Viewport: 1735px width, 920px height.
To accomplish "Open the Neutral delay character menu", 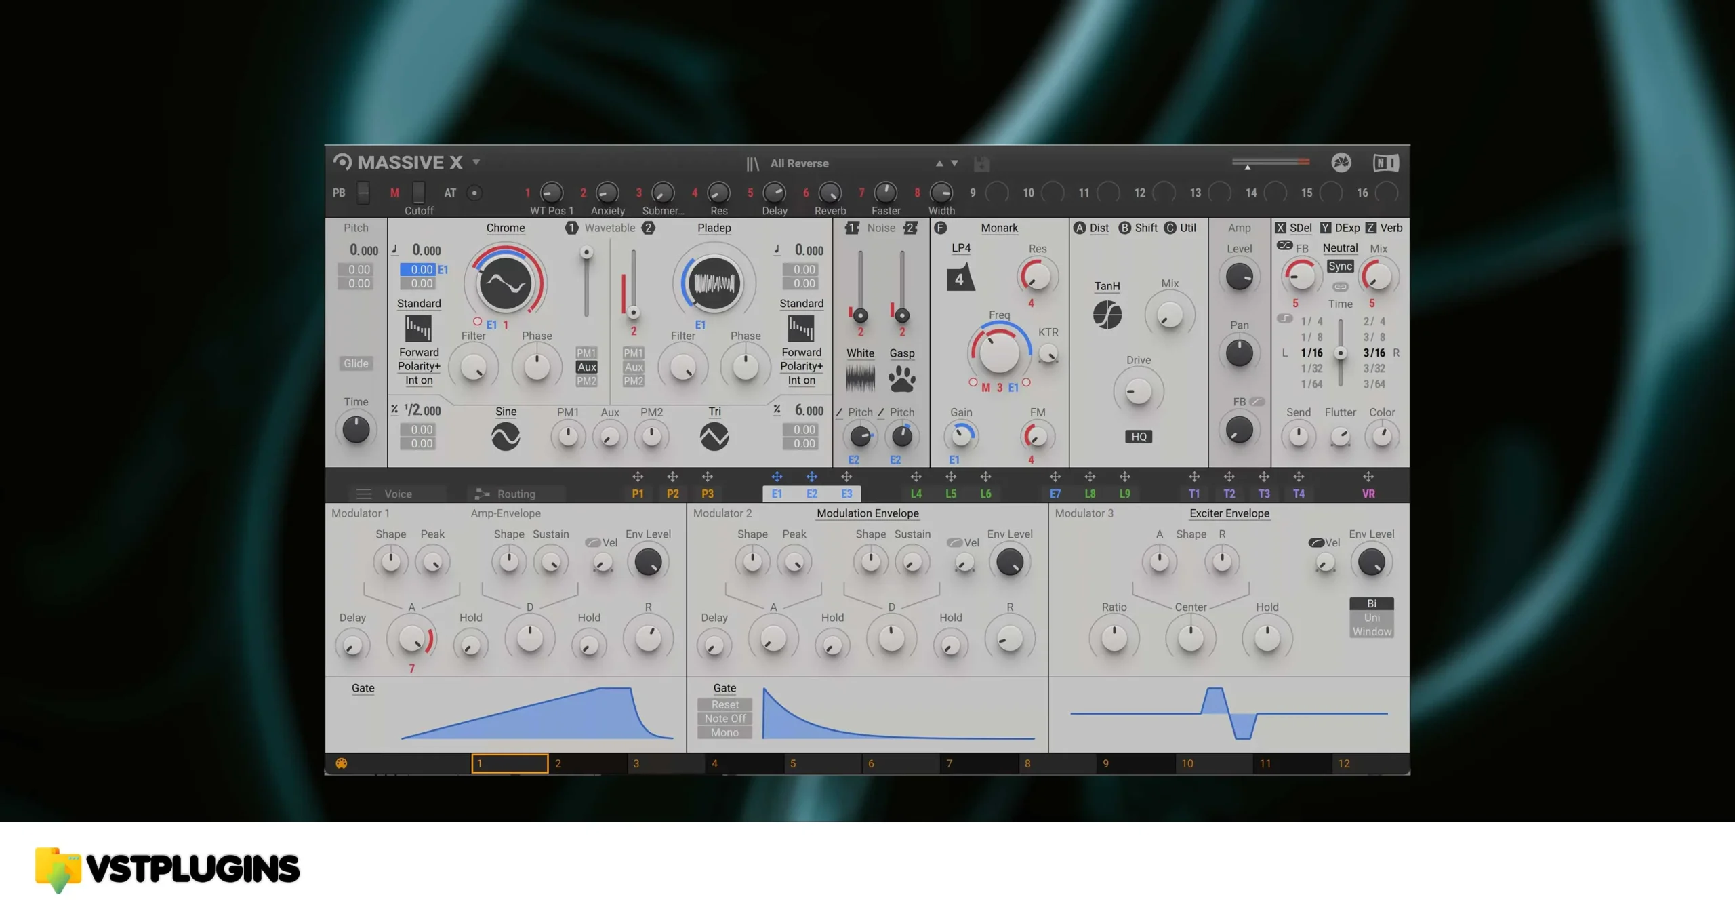I will point(1340,248).
